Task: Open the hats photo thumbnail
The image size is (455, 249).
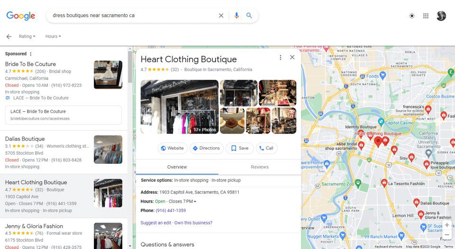Action: pyautogui.click(x=232, y=121)
